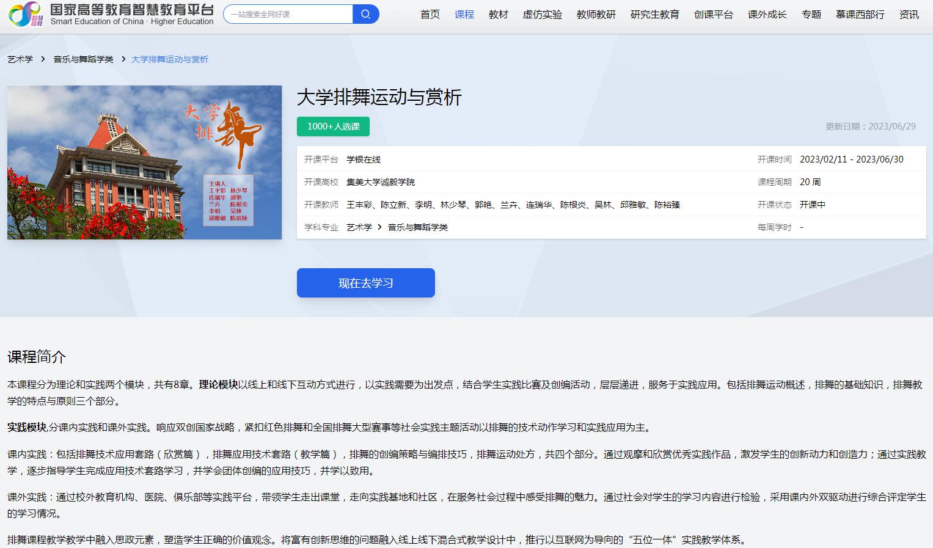The width and height of the screenshot is (933, 548).
Task: Open the 创课平台 page
Action: (x=714, y=15)
